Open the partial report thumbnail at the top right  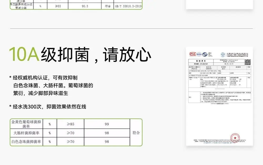point(219,4)
